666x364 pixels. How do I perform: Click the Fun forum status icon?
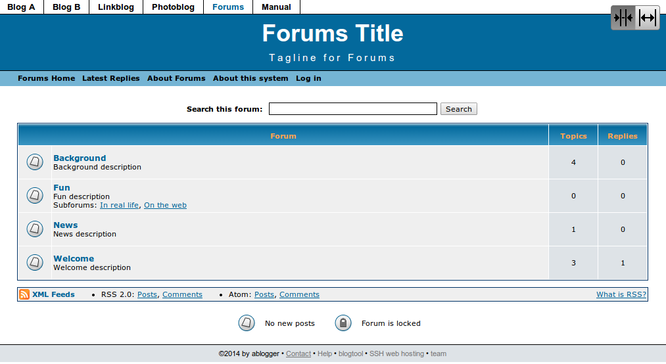point(35,195)
